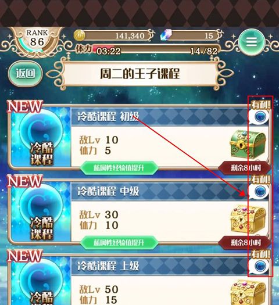Tap the 冷酷课程 初级 orb thumbnail

41,138
